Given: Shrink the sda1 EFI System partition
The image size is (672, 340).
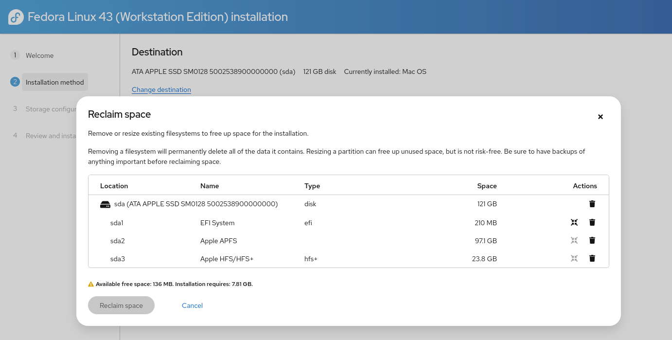Looking at the screenshot, I should pyautogui.click(x=574, y=222).
